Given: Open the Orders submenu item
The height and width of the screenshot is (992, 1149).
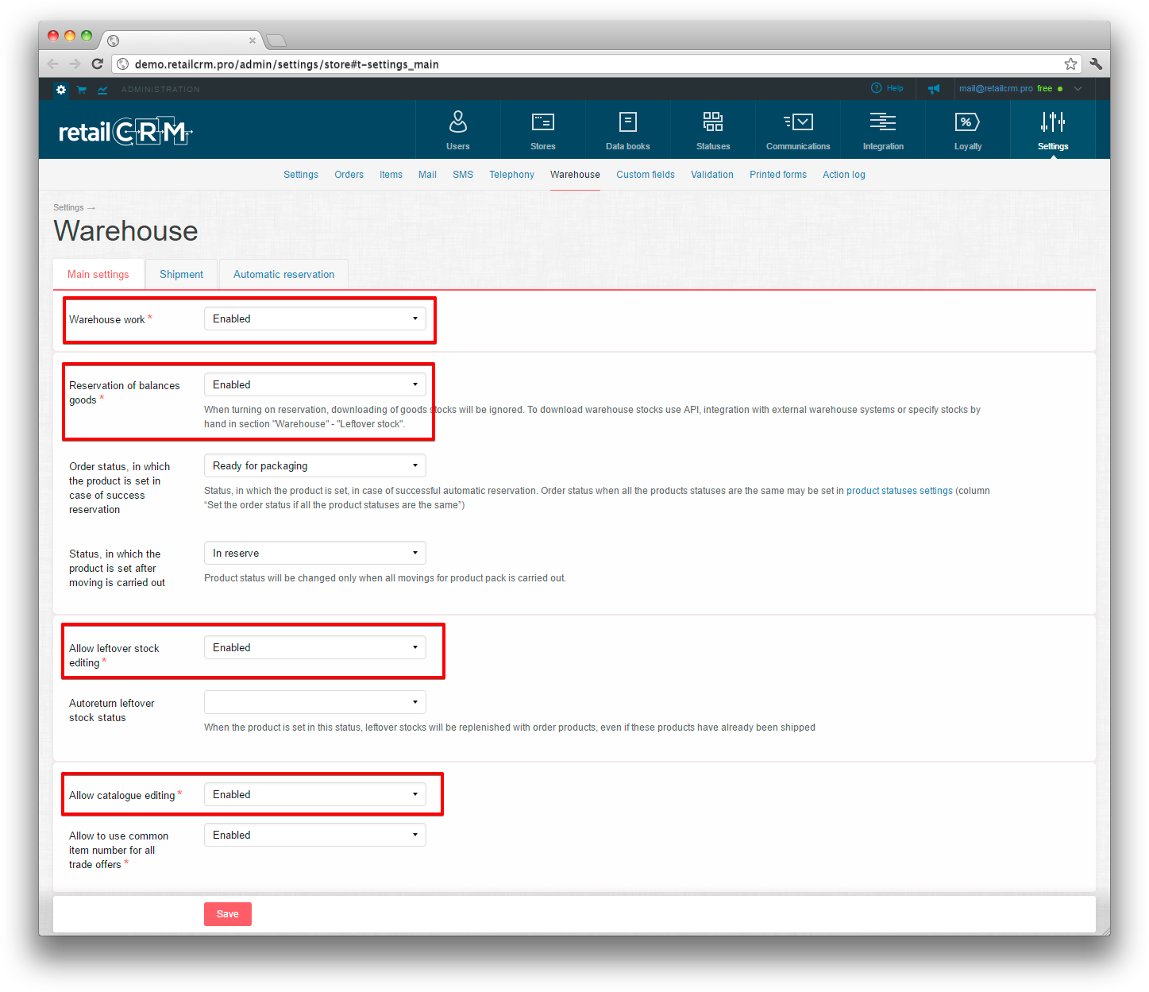Looking at the screenshot, I should pos(349,175).
